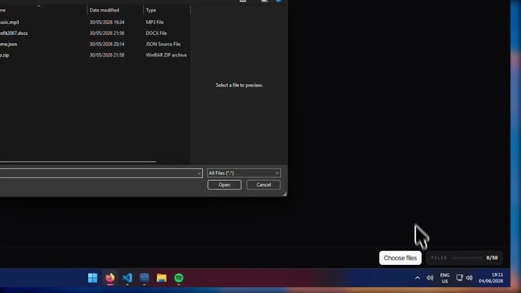Screen dimensions: 521x293
Task: Open Visual Studio Code from the taskbar
Action: pos(127,278)
